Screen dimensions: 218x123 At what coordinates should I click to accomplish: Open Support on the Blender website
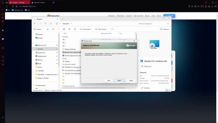pos(129,16)
